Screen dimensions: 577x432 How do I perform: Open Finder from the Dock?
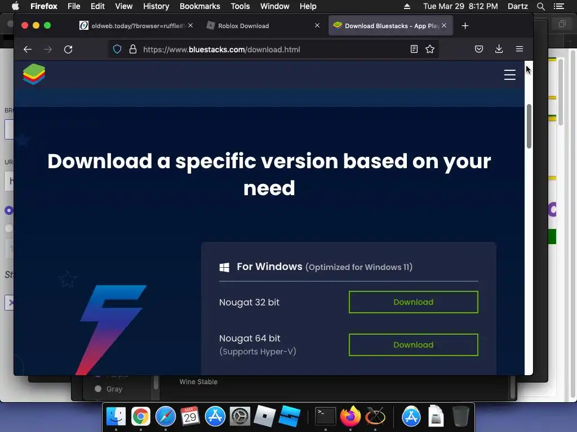tap(116, 417)
